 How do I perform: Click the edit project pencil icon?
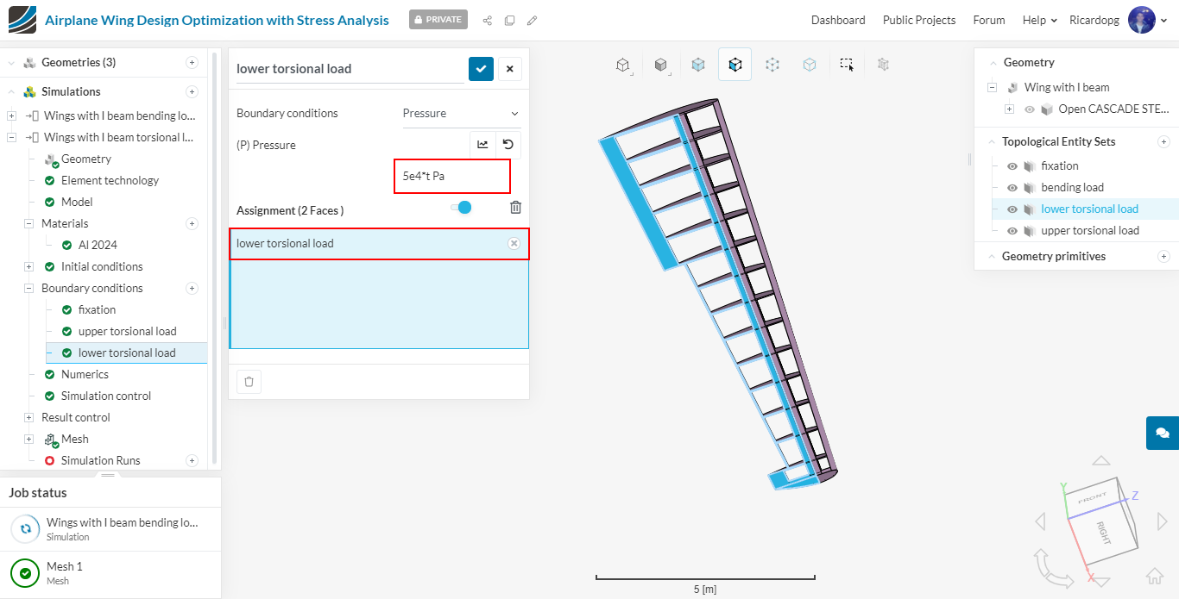click(x=532, y=20)
